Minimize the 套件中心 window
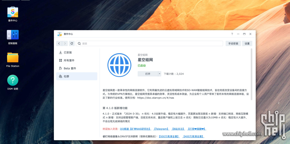 pos(238,34)
